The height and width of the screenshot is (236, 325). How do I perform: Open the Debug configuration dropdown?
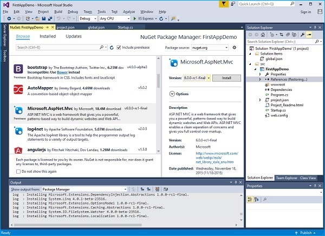point(88,18)
